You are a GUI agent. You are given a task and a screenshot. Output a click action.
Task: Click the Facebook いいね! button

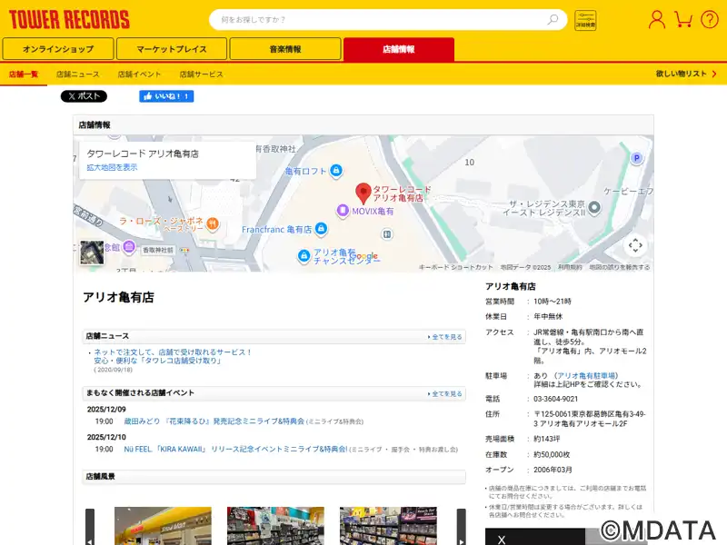coord(166,96)
